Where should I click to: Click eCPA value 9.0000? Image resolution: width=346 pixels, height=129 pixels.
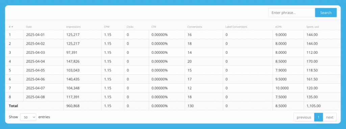[x=281, y=35]
